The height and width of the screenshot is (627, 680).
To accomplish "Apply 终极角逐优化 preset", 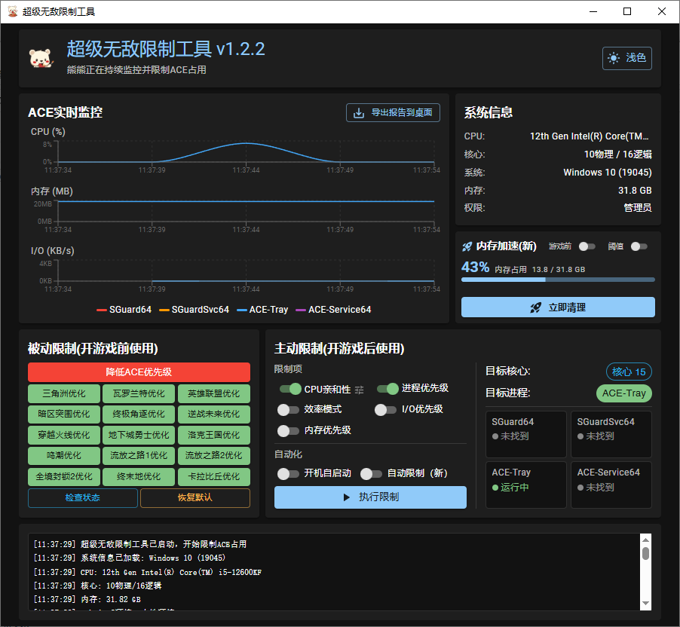I will 139,414.
